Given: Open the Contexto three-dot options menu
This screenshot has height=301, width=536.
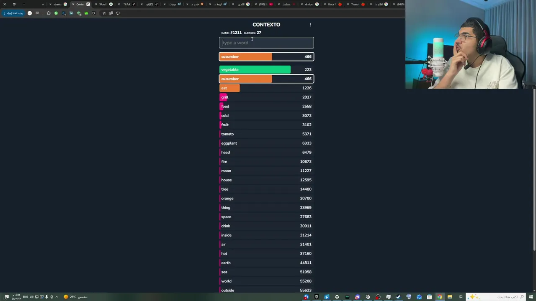Looking at the screenshot, I should tap(310, 25).
